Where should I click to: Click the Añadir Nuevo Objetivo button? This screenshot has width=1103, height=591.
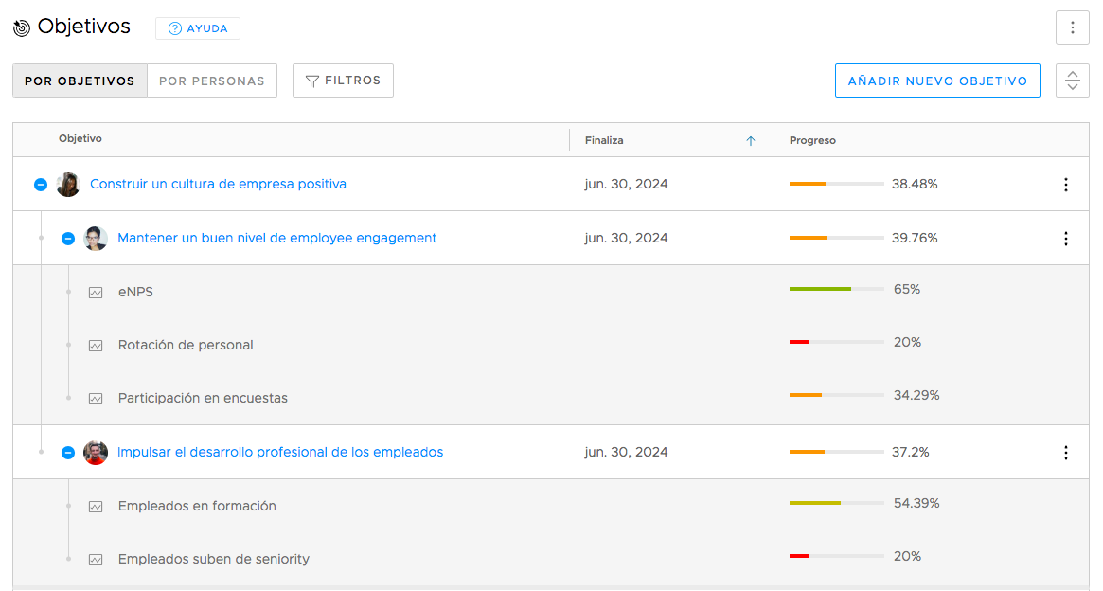(936, 81)
